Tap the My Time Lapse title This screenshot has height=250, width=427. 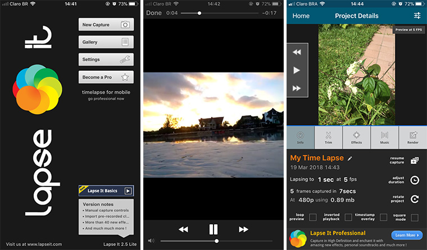coord(317,158)
